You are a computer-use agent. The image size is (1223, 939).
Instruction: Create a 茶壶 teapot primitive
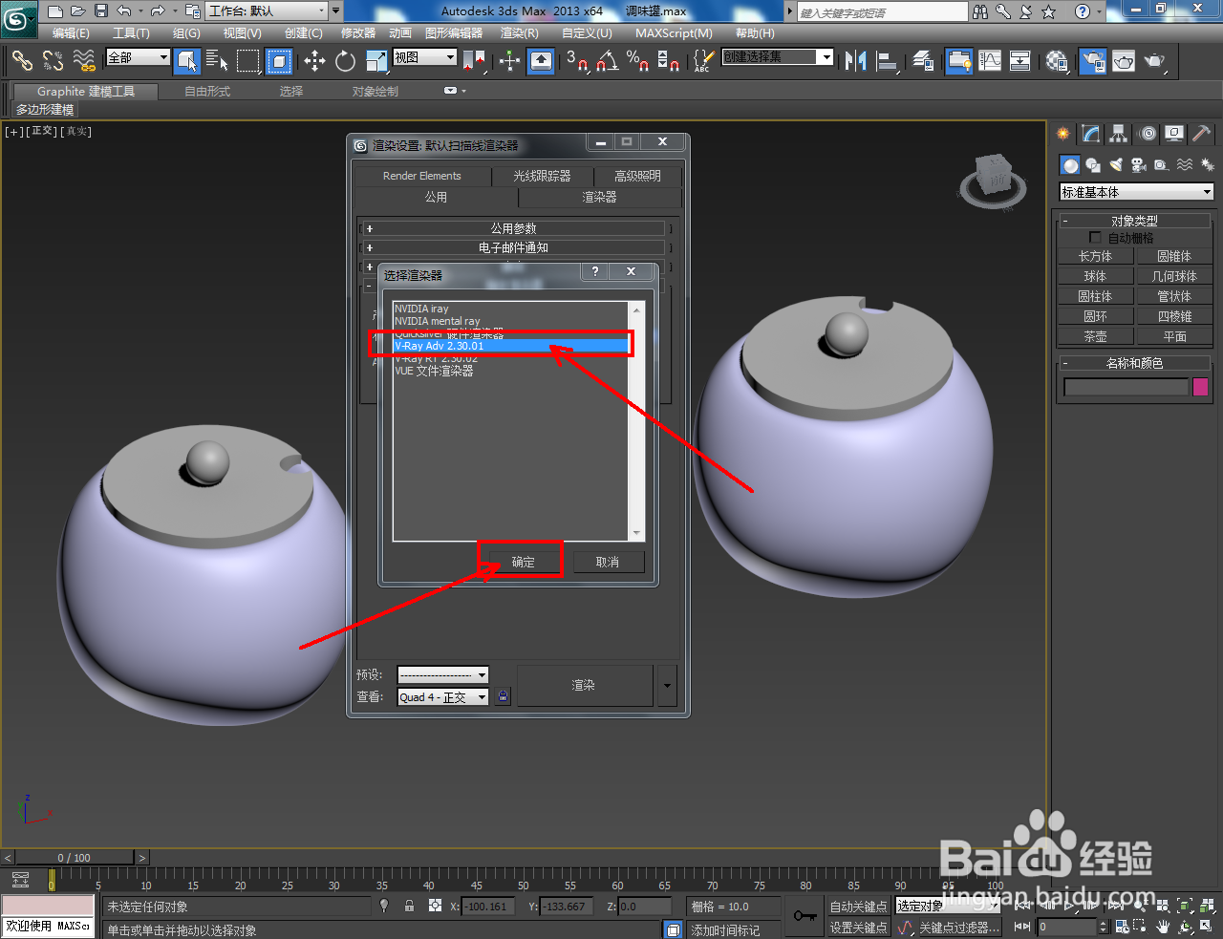(1096, 336)
